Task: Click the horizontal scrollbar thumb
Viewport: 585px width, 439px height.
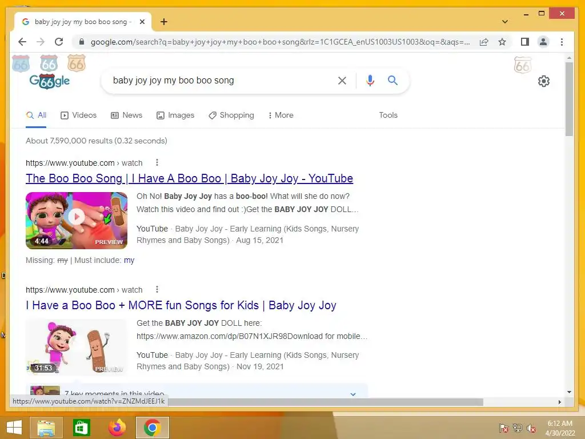Action: [324, 402]
